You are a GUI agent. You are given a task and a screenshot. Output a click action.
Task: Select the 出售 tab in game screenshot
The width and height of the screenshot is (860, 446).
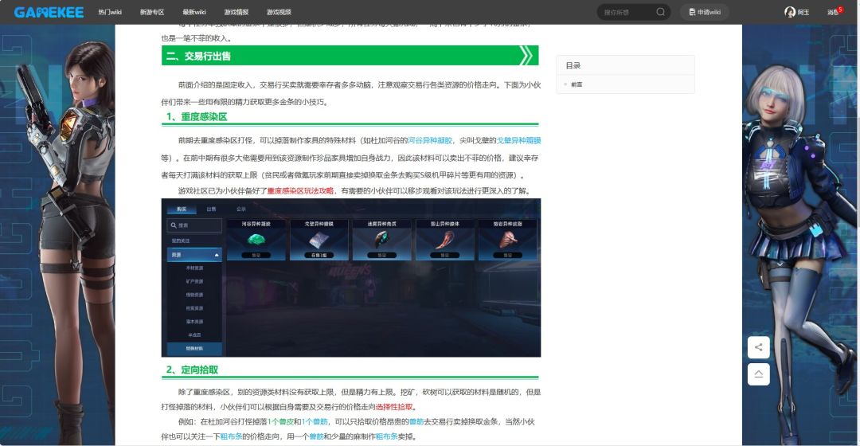click(211, 209)
